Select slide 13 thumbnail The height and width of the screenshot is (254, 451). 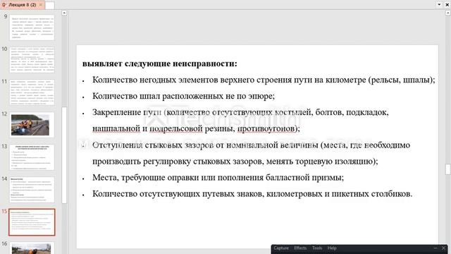(x=32, y=157)
